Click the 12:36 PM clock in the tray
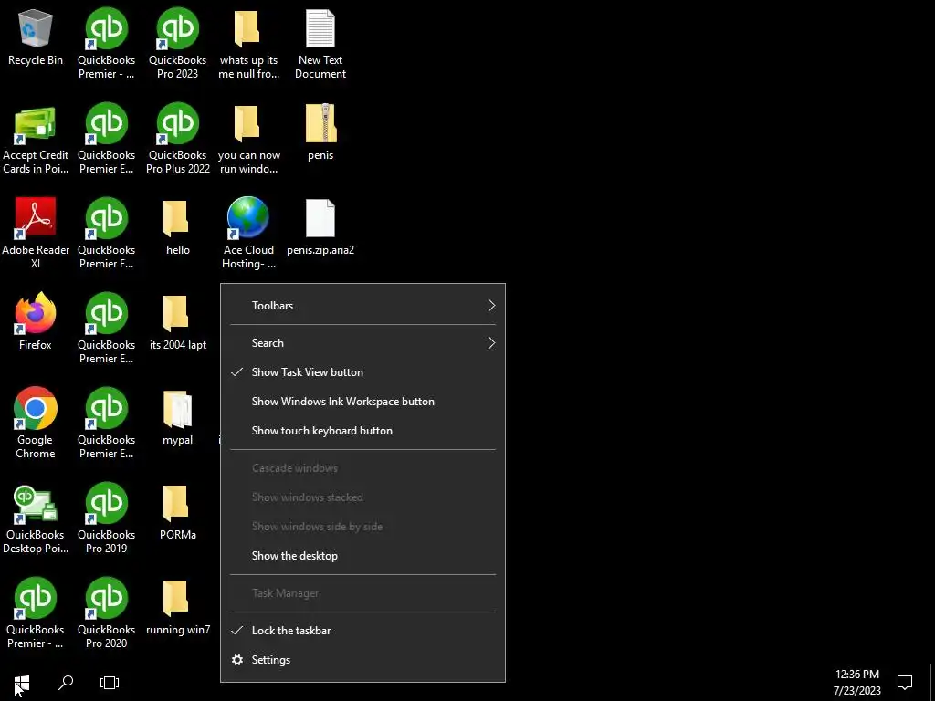This screenshot has width=935, height=701. pyautogui.click(x=856, y=675)
